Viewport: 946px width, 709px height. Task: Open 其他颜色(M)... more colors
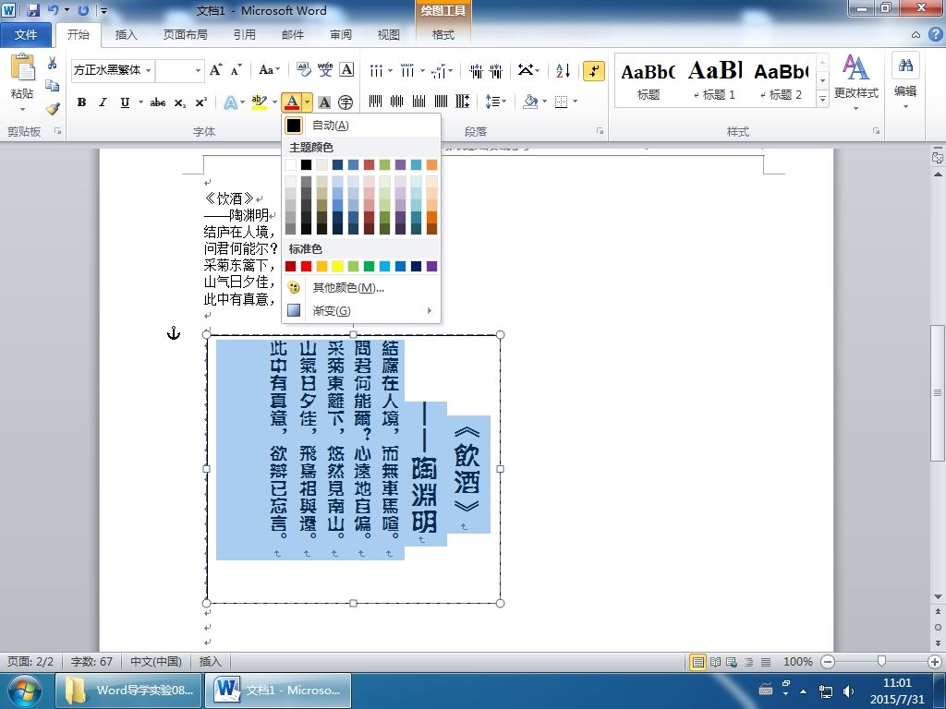click(x=361, y=288)
